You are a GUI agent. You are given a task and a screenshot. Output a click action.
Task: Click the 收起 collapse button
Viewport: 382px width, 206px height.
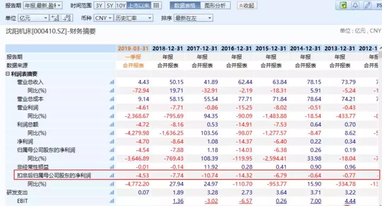pyautogui.click(x=247, y=5)
